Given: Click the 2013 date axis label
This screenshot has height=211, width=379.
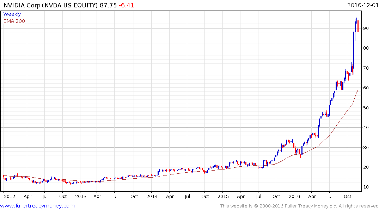Looking at the screenshot, I should click(81, 196).
